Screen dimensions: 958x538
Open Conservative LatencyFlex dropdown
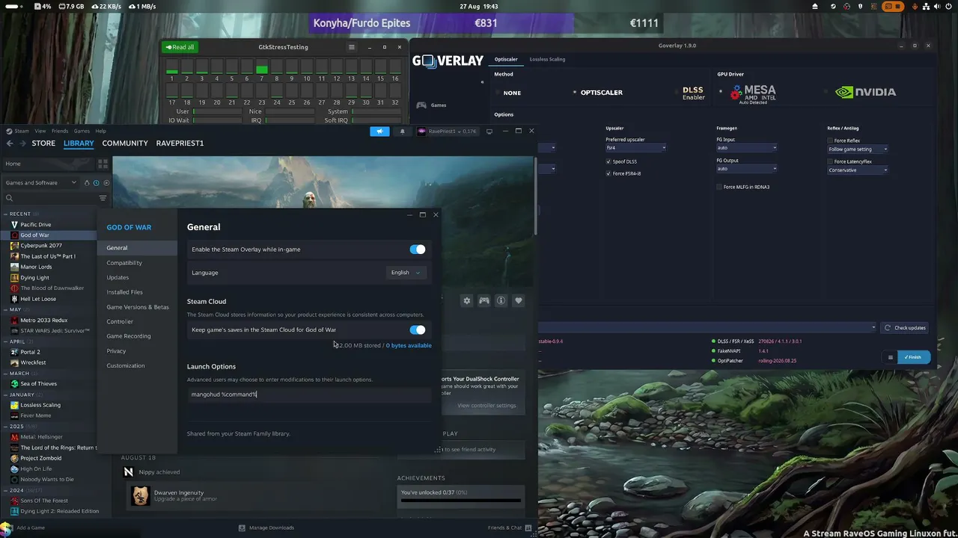point(858,170)
